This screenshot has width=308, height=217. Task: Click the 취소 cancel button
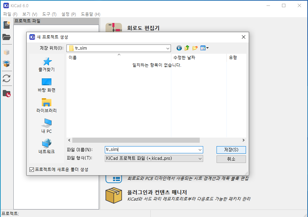click(x=231, y=159)
